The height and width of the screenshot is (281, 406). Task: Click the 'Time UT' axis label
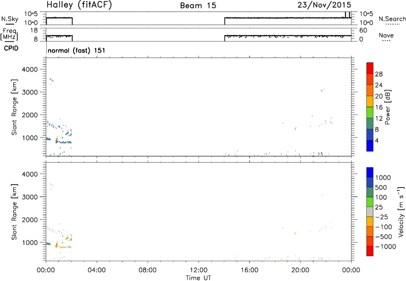pos(198,278)
